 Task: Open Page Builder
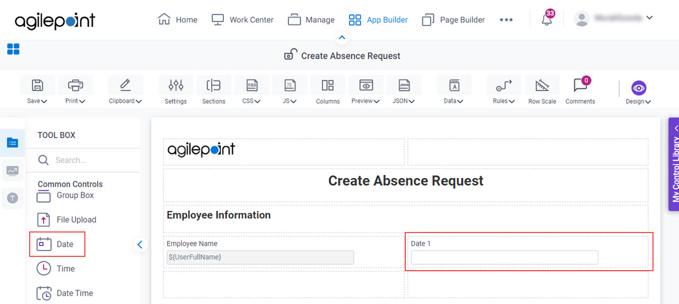(x=454, y=20)
